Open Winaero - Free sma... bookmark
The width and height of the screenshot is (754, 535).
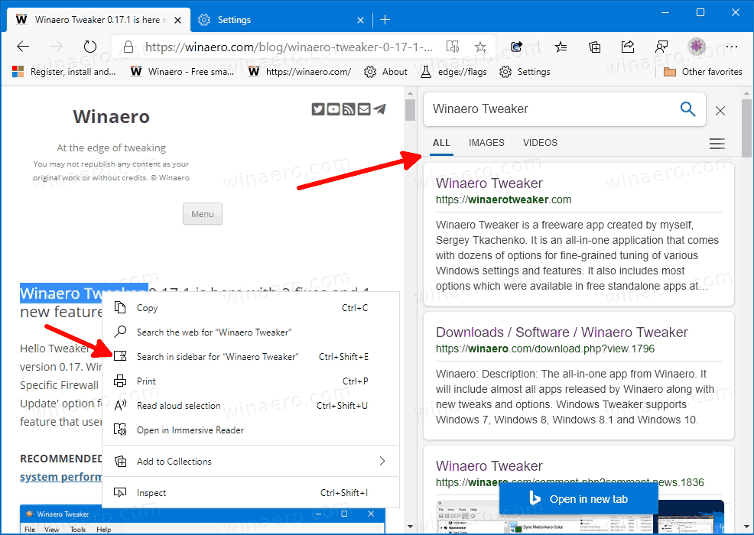tap(182, 72)
